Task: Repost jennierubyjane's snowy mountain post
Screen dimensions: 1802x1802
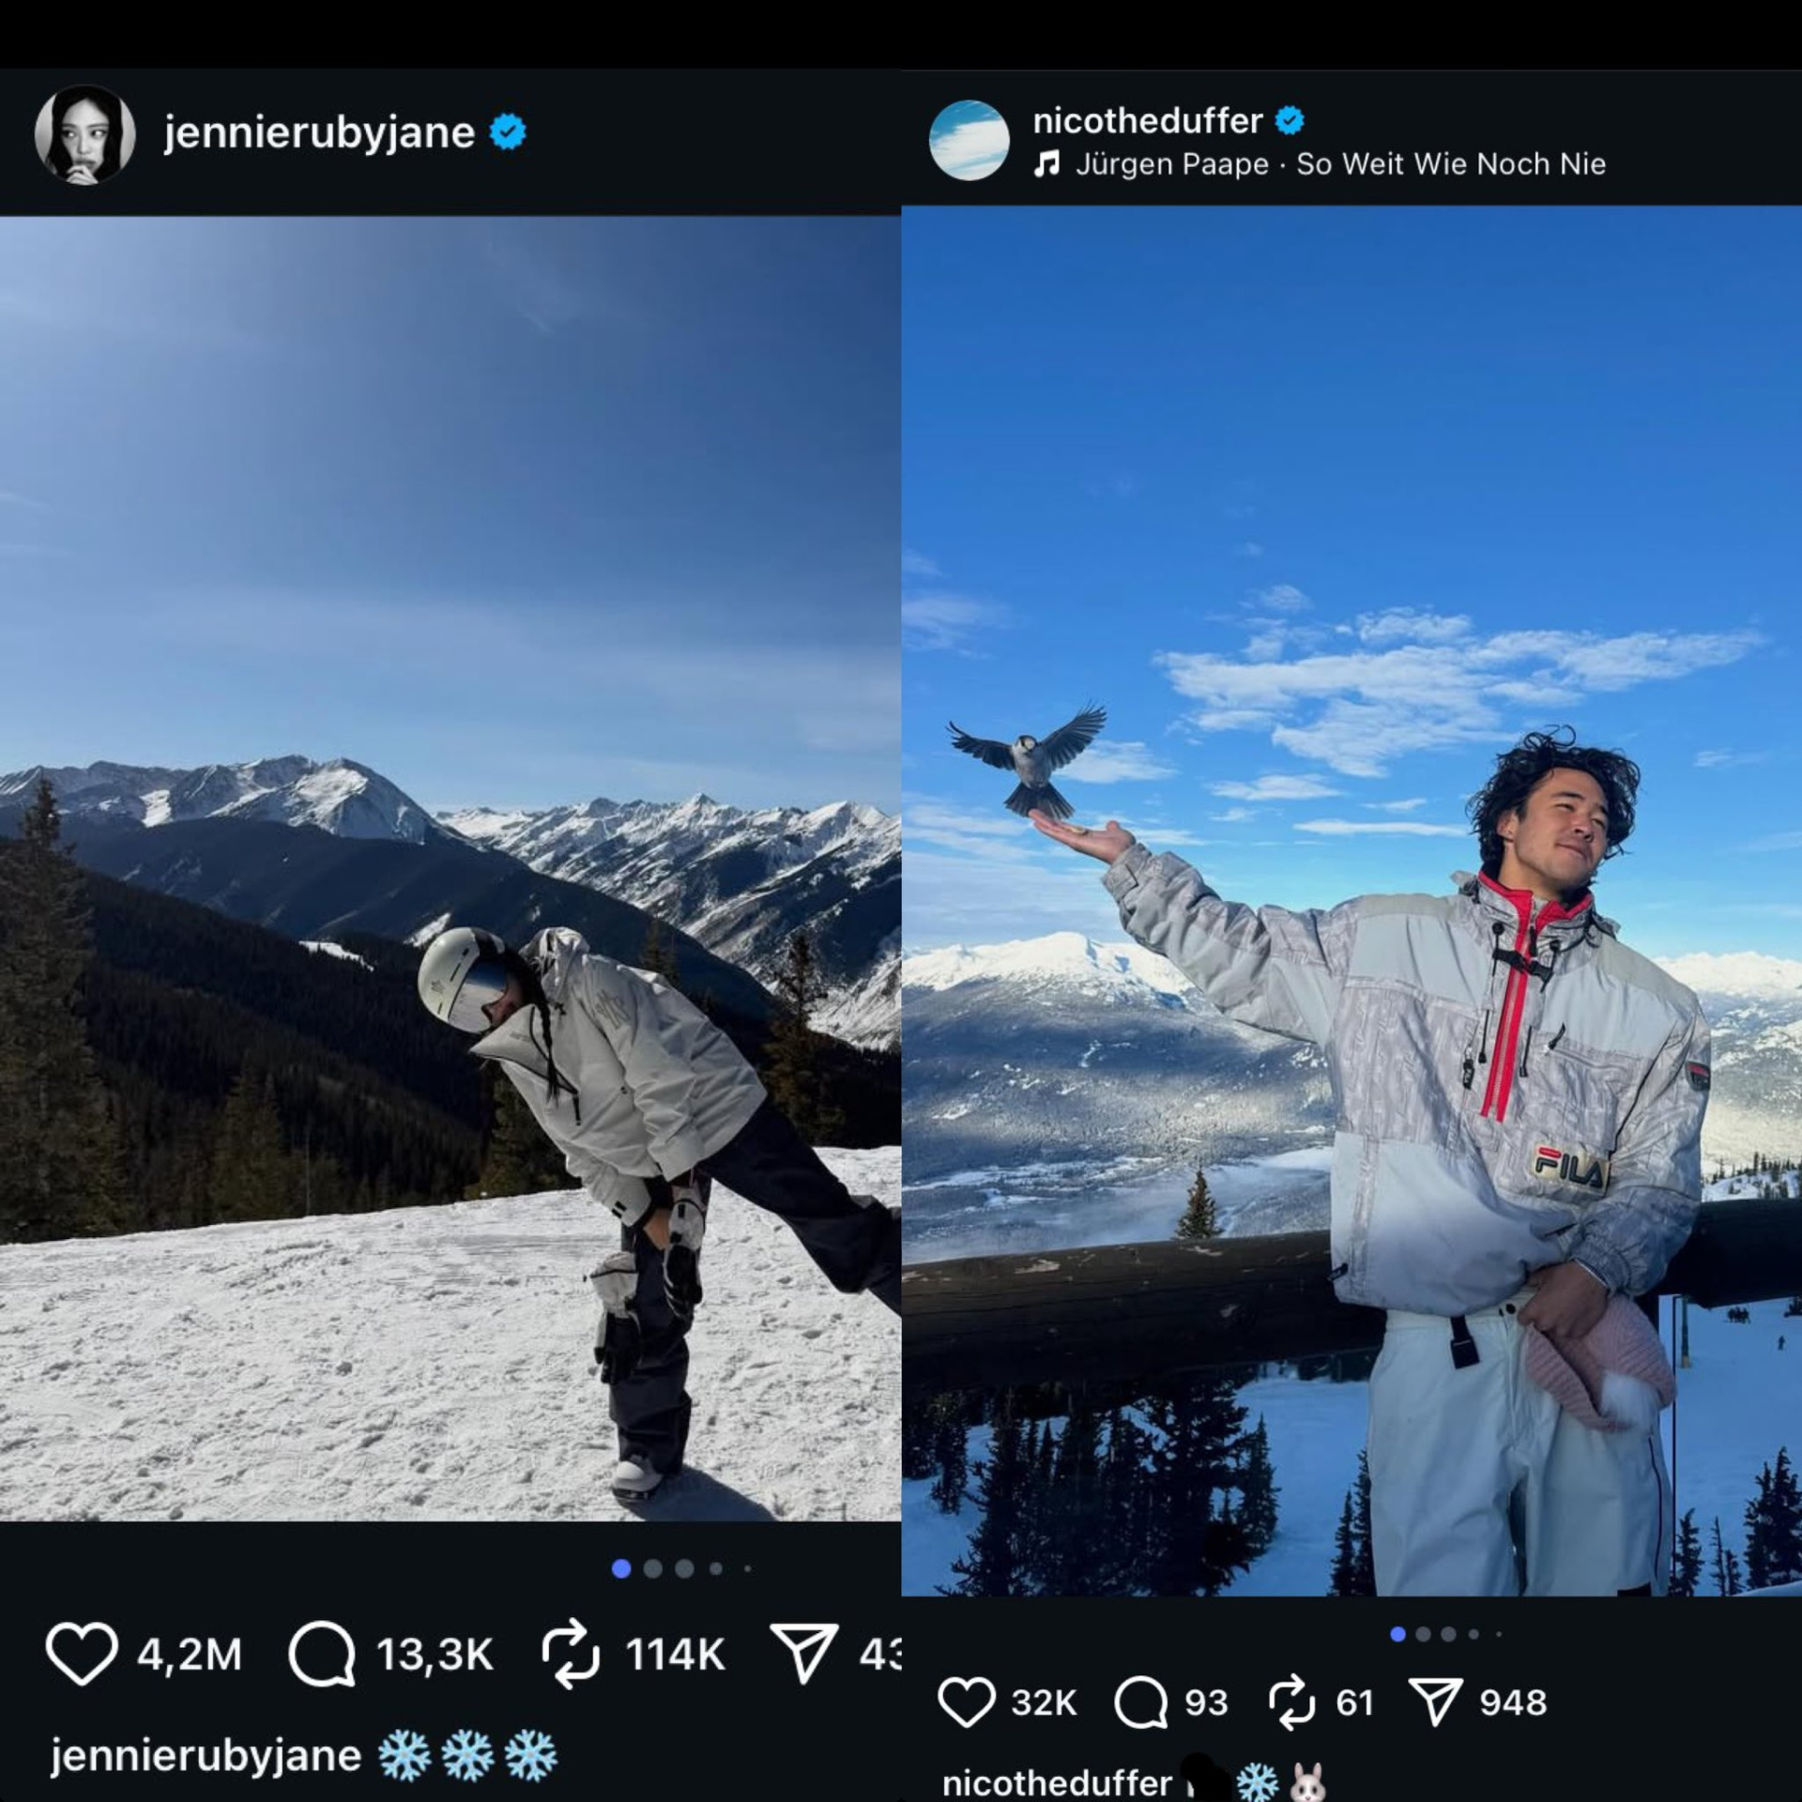Action: pos(571,1655)
